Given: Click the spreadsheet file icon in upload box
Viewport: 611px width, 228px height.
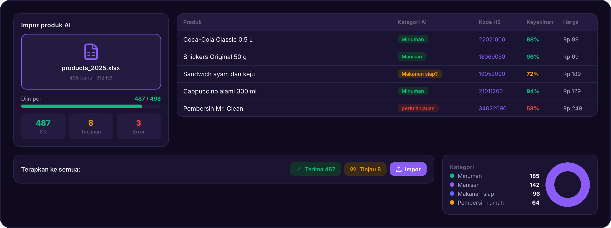Looking at the screenshot, I should pyautogui.click(x=91, y=52).
